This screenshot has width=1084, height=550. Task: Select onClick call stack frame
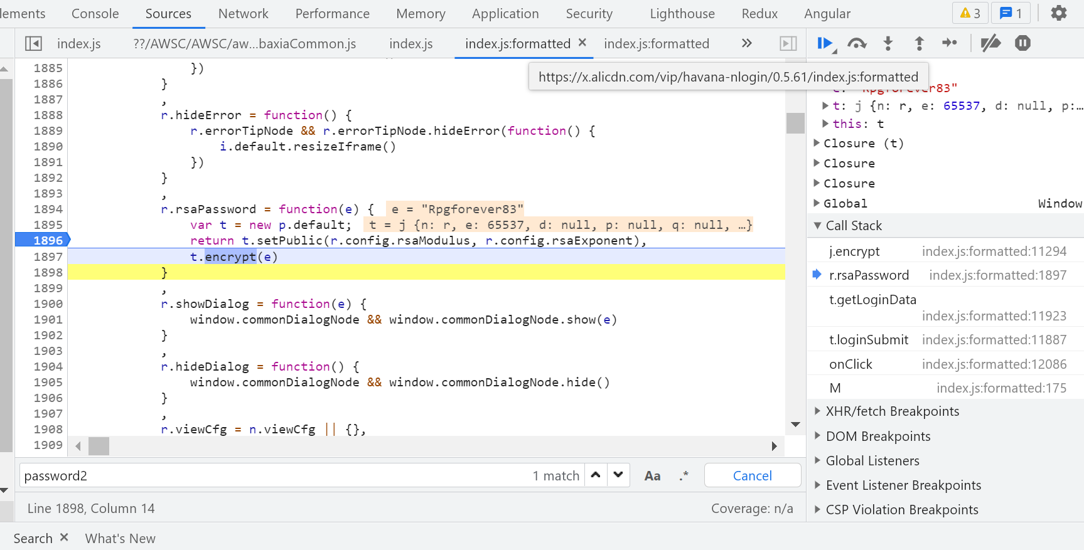point(945,364)
